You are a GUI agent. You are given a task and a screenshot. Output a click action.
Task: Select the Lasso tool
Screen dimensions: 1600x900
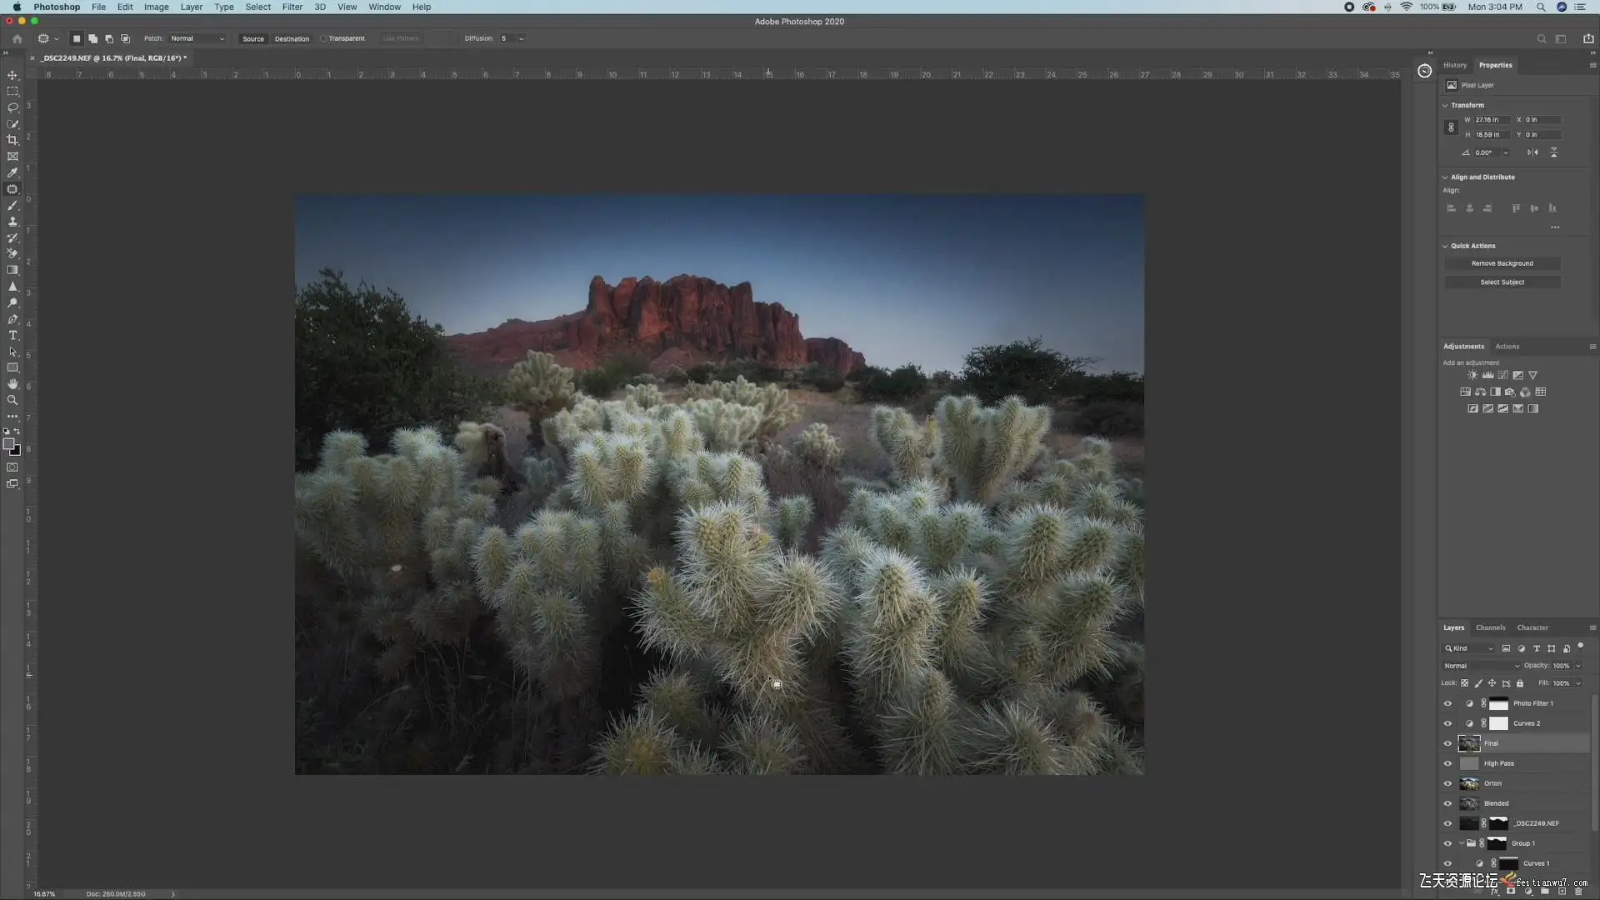coord(12,107)
